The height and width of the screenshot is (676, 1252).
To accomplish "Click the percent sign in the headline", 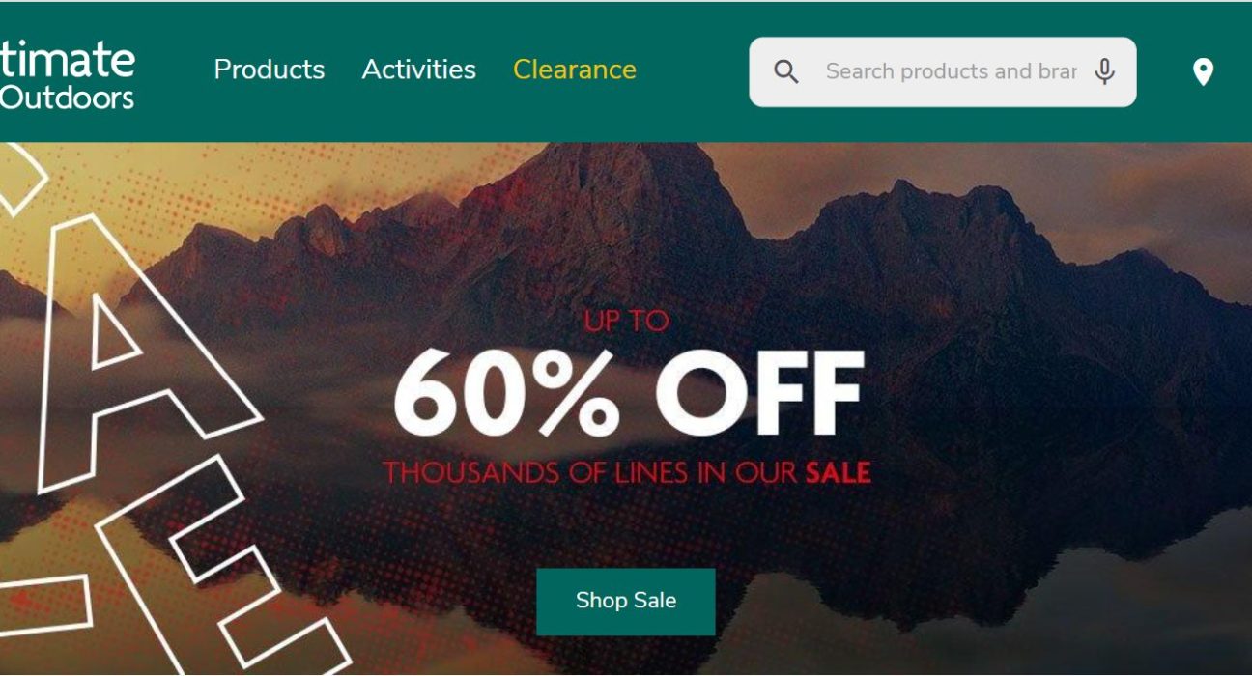I will [x=578, y=393].
